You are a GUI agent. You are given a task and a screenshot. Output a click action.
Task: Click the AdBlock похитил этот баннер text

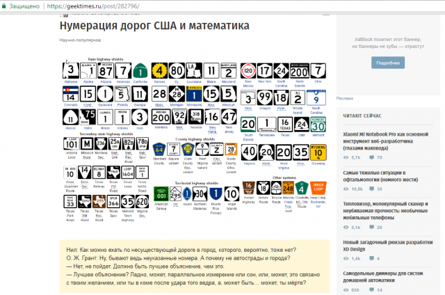pyautogui.click(x=388, y=40)
